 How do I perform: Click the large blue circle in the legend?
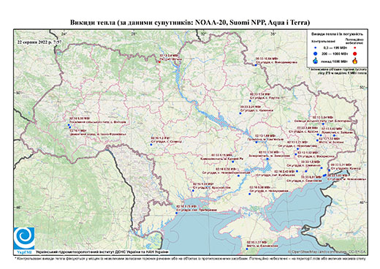[316, 53]
